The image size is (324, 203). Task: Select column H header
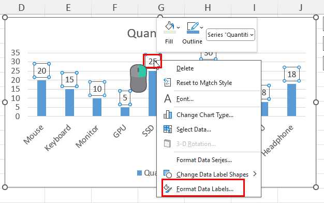pyautogui.click(x=208, y=8)
